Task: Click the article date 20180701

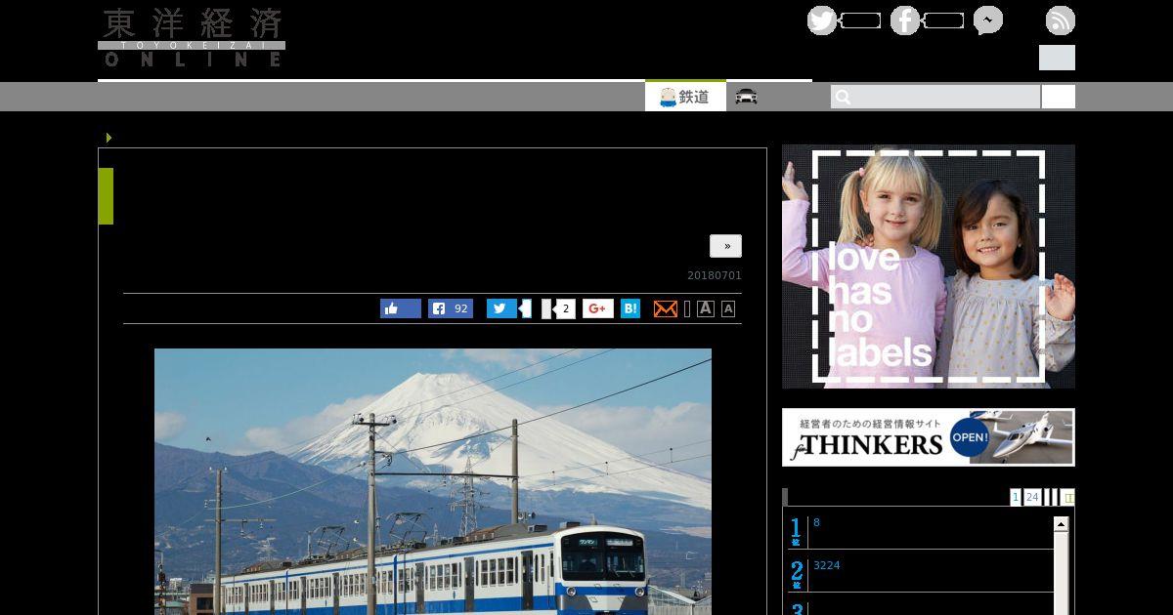Action: 715,275
